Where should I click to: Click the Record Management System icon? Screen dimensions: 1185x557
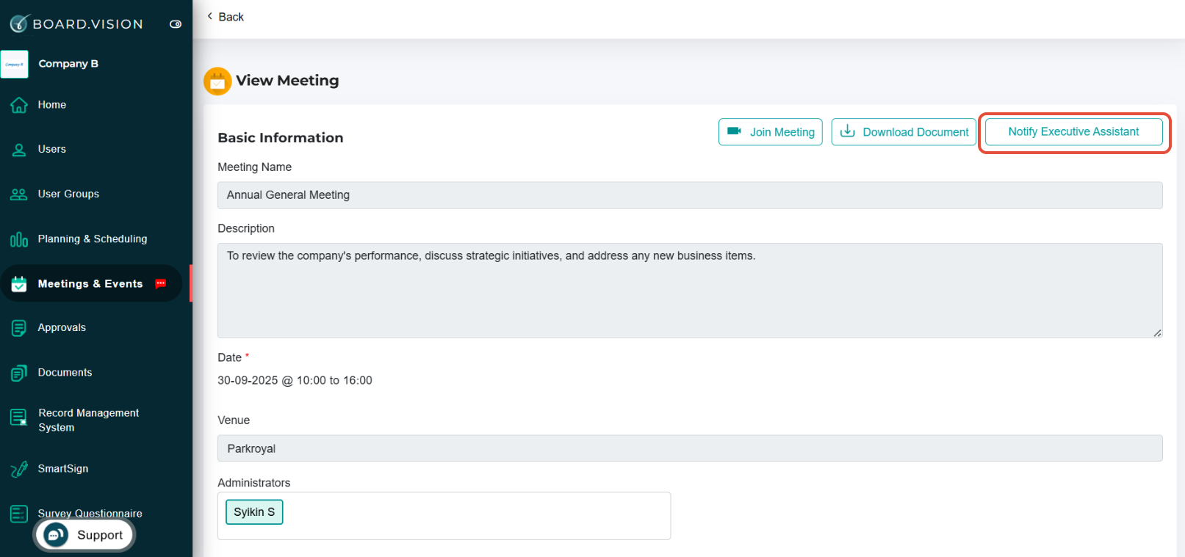(x=19, y=418)
